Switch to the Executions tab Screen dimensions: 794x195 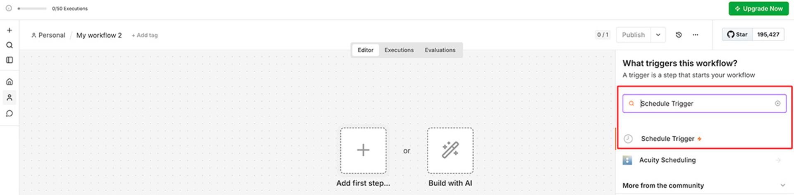pos(399,50)
